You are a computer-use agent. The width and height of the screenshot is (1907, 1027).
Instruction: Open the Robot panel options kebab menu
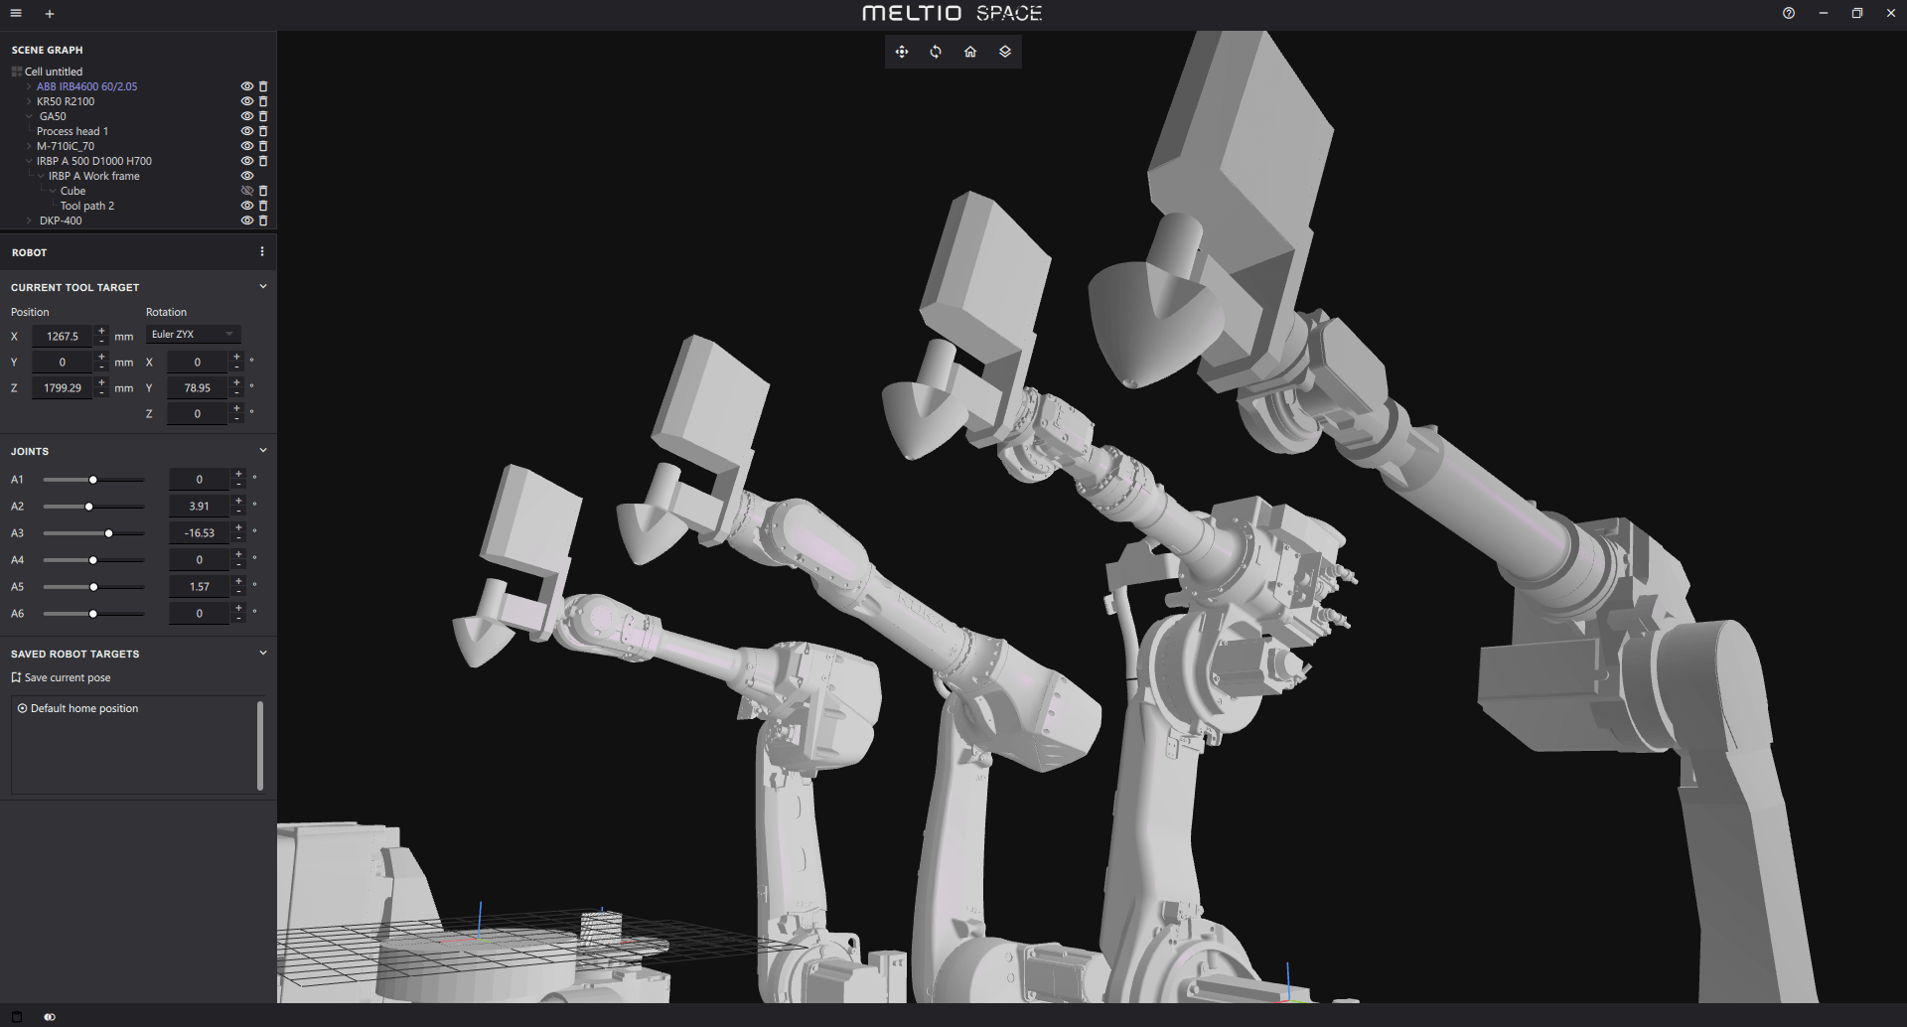pyautogui.click(x=261, y=251)
